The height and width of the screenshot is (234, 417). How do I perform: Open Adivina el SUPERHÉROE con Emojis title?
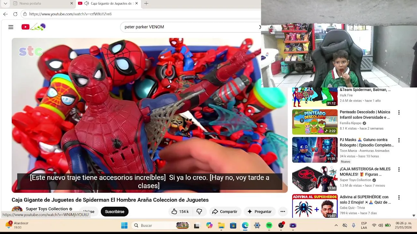click(365, 200)
